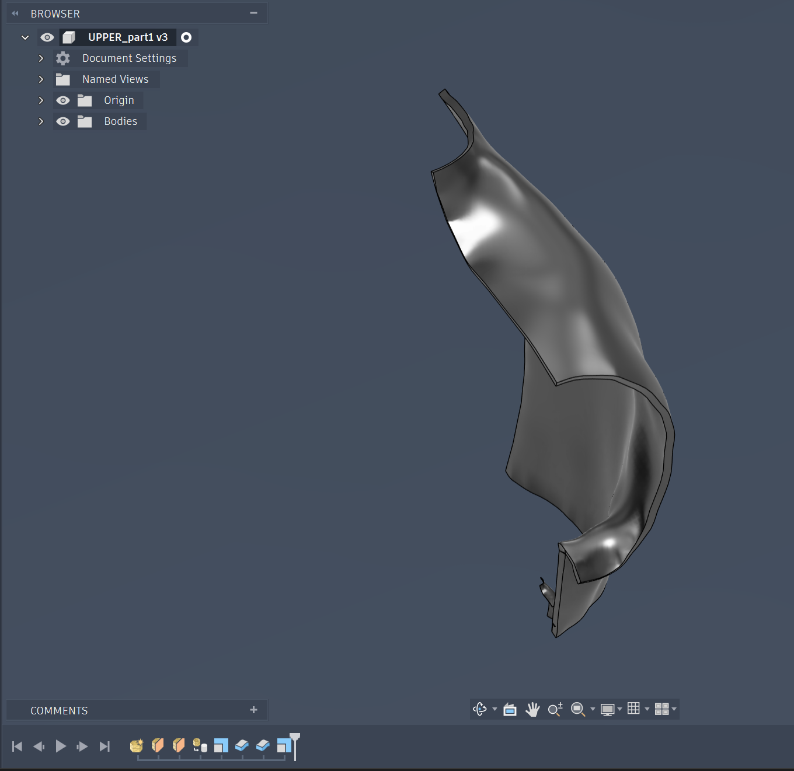794x771 pixels.
Task: Select the first blue Scale timeline feature
Action: (x=221, y=745)
